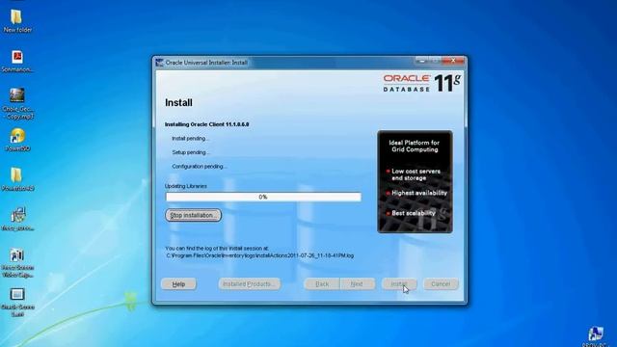Screen dimensions: 617x347
Task: Open the PDF document desktop icon
Action: (x=17, y=62)
